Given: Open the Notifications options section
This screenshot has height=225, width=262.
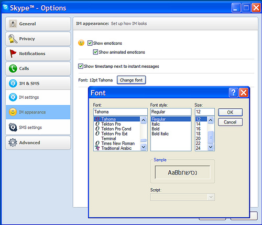Looking at the screenshot, I should [x=38, y=54].
